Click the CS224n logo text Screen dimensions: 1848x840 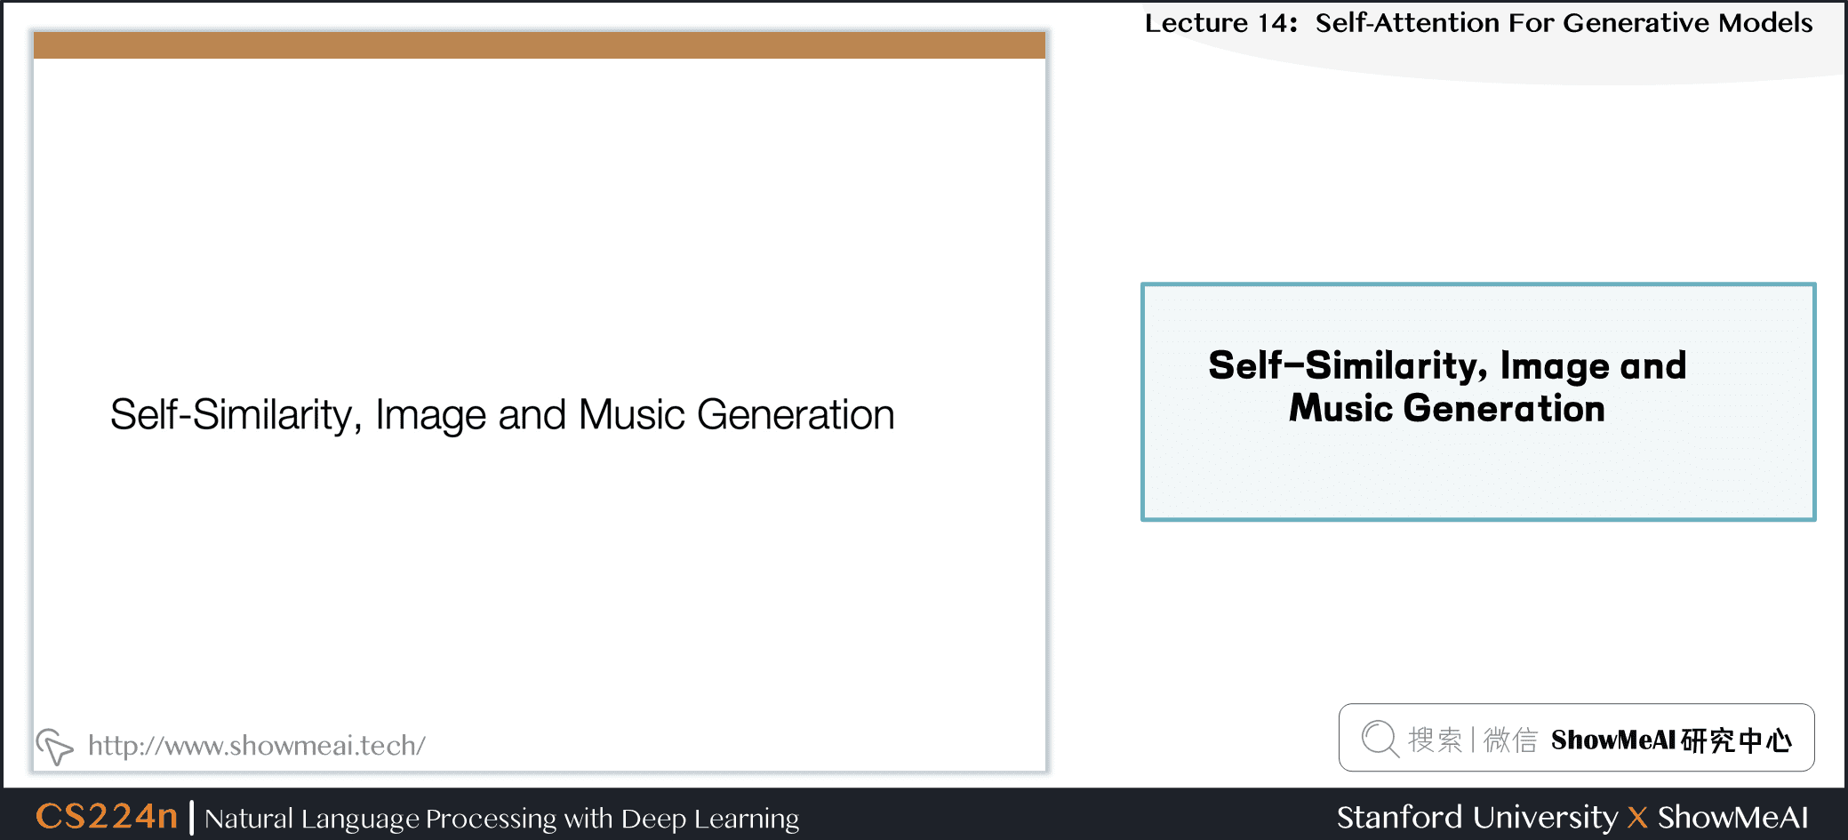click(x=107, y=816)
